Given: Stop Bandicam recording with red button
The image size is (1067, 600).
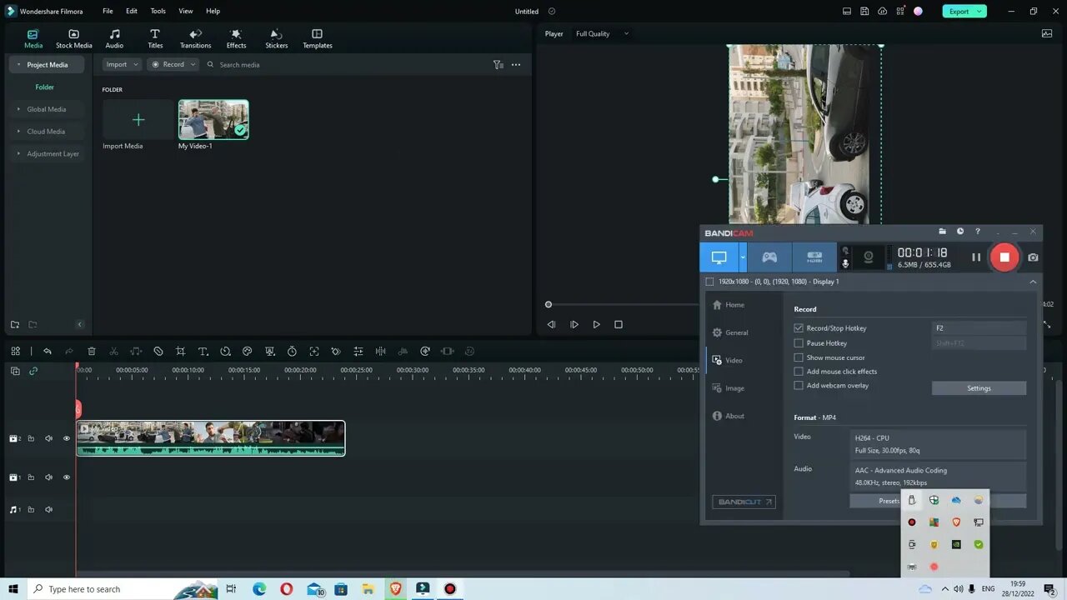Looking at the screenshot, I should click(x=1004, y=257).
